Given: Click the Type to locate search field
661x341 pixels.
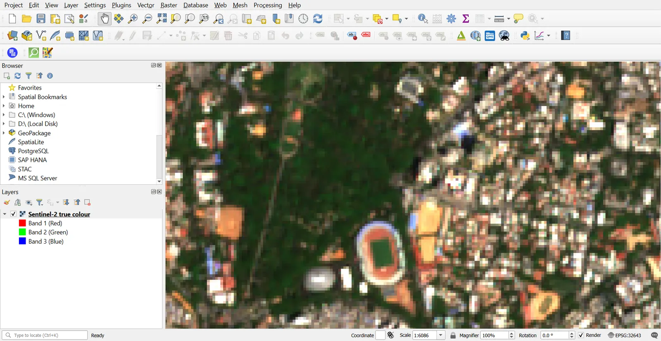Looking at the screenshot, I should 45,335.
